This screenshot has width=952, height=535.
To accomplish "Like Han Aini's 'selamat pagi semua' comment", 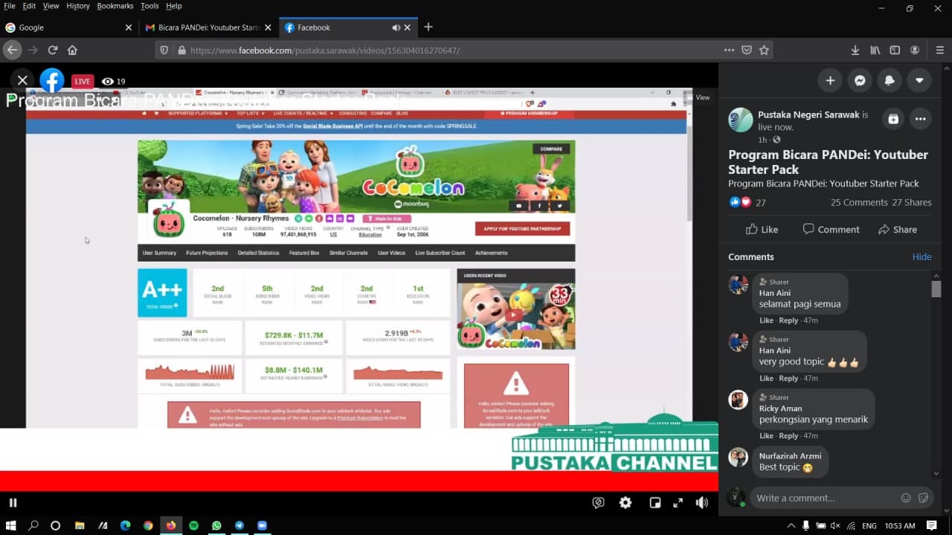I will 766,320.
